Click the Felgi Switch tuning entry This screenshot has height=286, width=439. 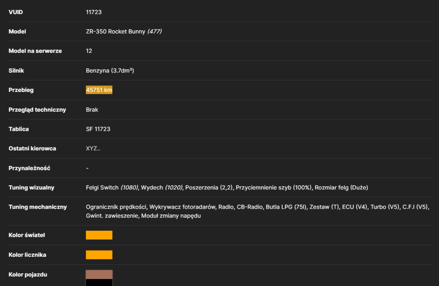point(112,188)
